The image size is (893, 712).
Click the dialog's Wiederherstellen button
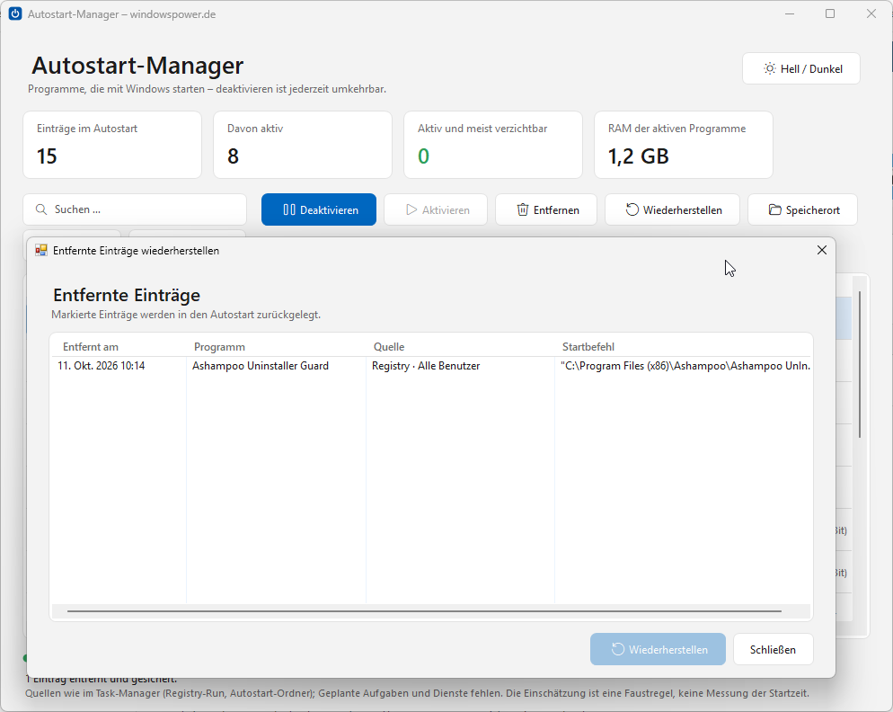[x=658, y=649]
